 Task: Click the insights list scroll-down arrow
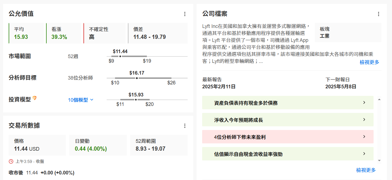coord(379,160)
